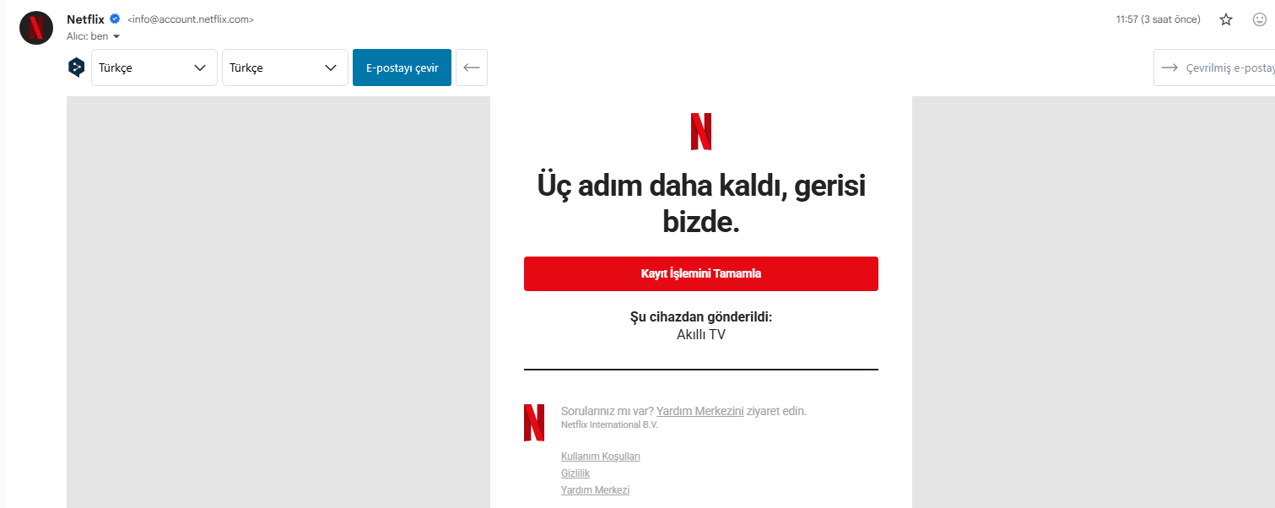Screen dimensions: 1275x508
Task: Click the sender name Netflix
Action: (x=85, y=19)
